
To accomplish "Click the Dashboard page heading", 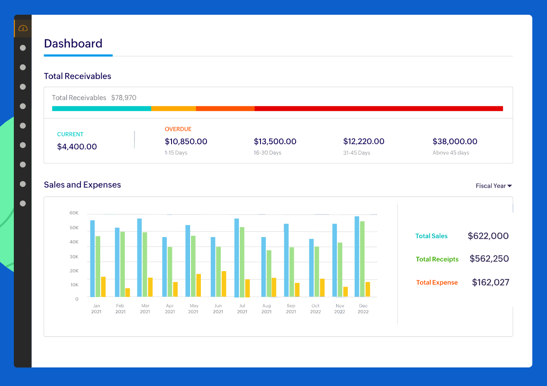I will [73, 44].
